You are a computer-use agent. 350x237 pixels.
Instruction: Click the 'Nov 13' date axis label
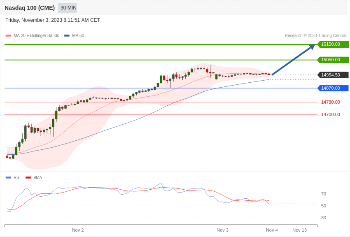coord(300,230)
